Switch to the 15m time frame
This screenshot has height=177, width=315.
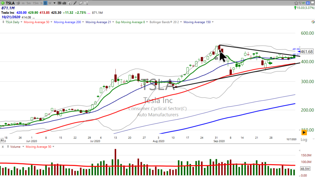pyautogui.click(x=35, y=3)
